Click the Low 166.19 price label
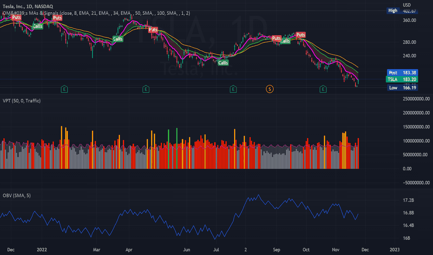The width and height of the screenshot is (433, 255). (402, 88)
